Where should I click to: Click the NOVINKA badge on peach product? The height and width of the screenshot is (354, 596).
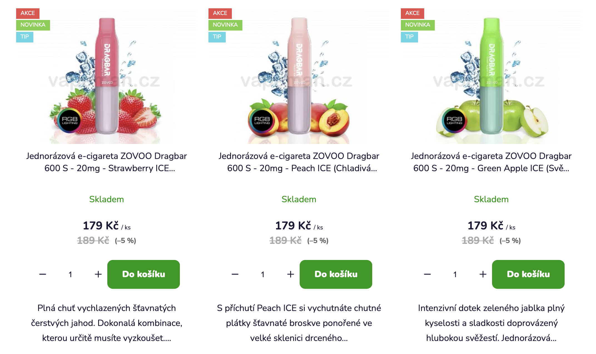225,25
